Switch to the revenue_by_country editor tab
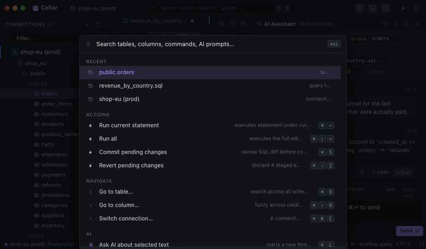 click(x=159, y=21)
